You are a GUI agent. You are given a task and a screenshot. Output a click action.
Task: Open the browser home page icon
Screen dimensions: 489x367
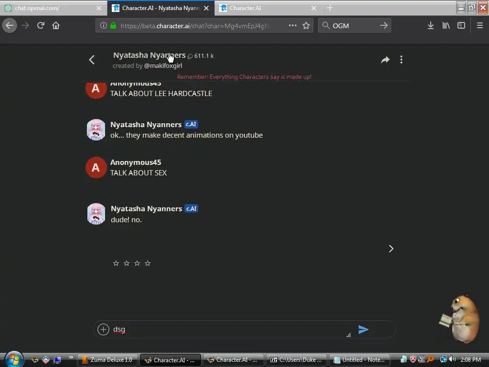pyautogui.click(x=56, y=26)
